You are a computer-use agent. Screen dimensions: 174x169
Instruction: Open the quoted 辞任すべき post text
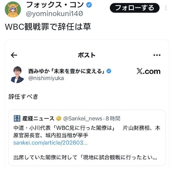click(23, 97)
